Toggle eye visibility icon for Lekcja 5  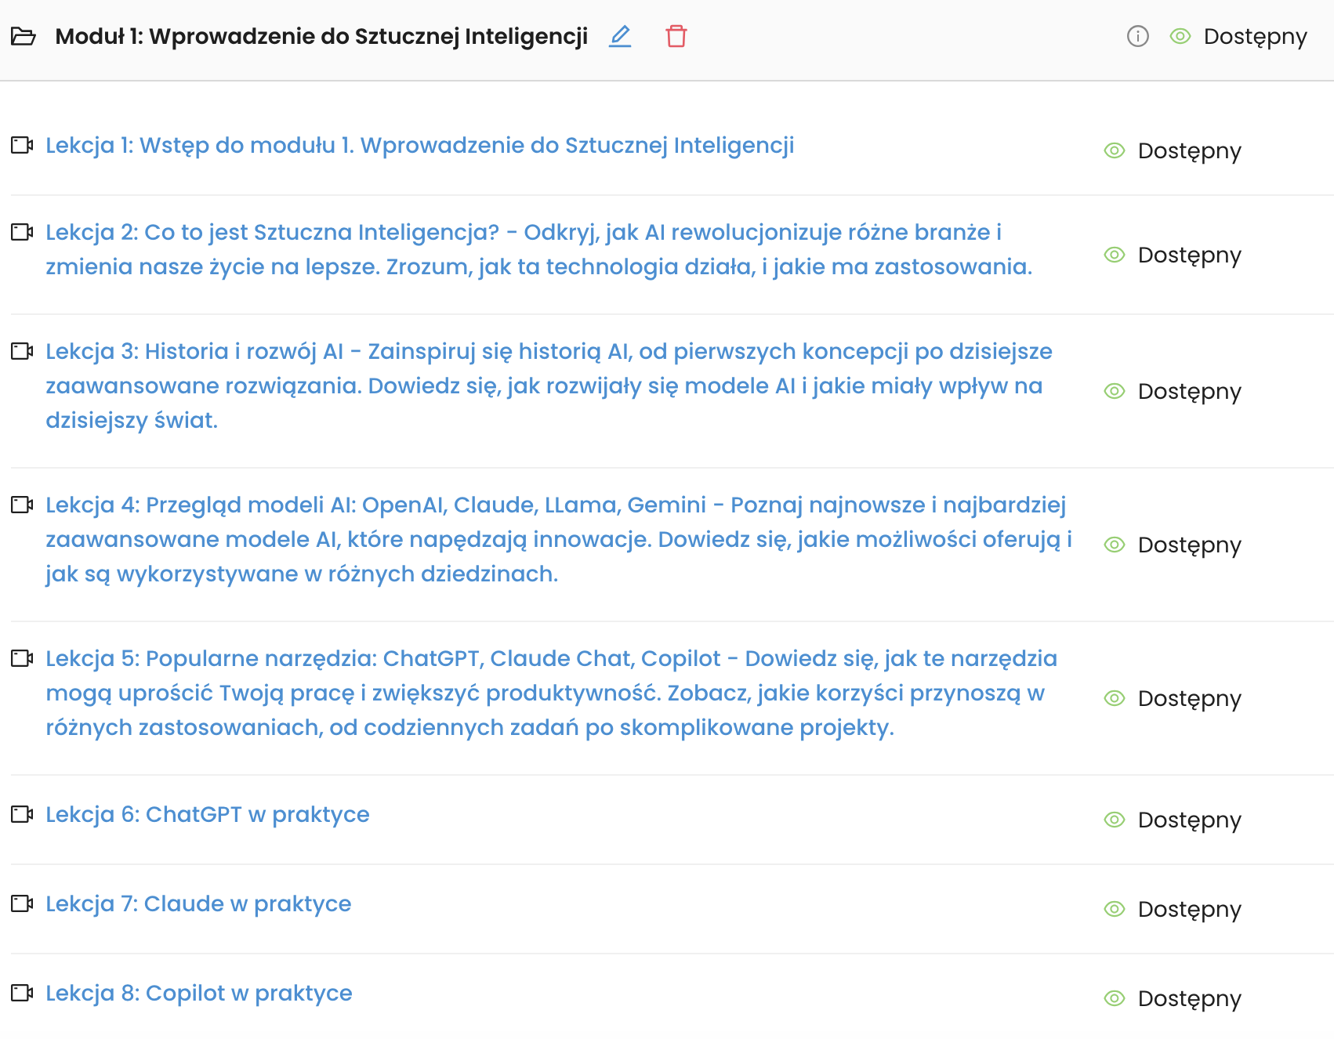pyautogui.click(x=1115, y=698)
